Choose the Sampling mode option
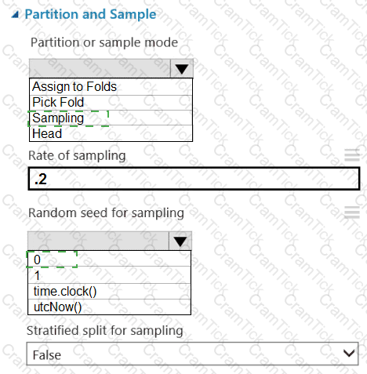 pyautogui.click(x=111, y=118)
